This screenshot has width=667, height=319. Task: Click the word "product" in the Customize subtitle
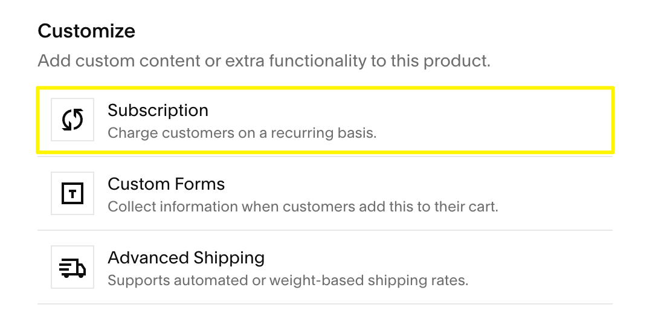click(461, 61)
